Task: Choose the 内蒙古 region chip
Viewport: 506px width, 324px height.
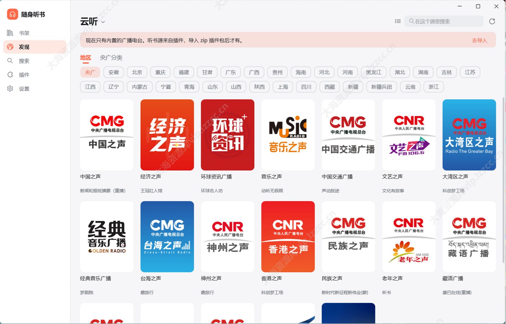Action: (139, 87)
